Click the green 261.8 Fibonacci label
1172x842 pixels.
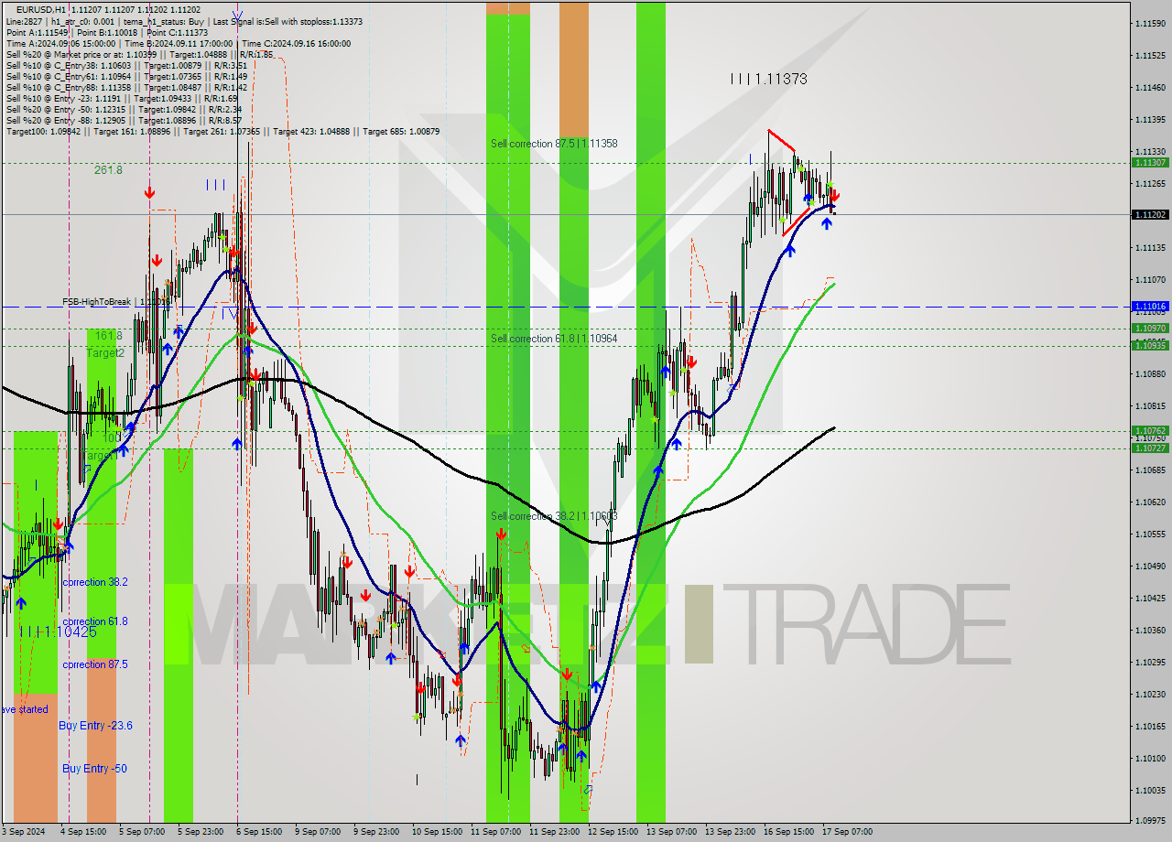[108, 170]
